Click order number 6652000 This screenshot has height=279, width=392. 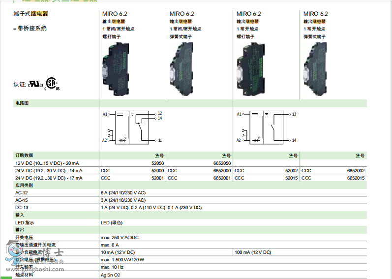222,171
